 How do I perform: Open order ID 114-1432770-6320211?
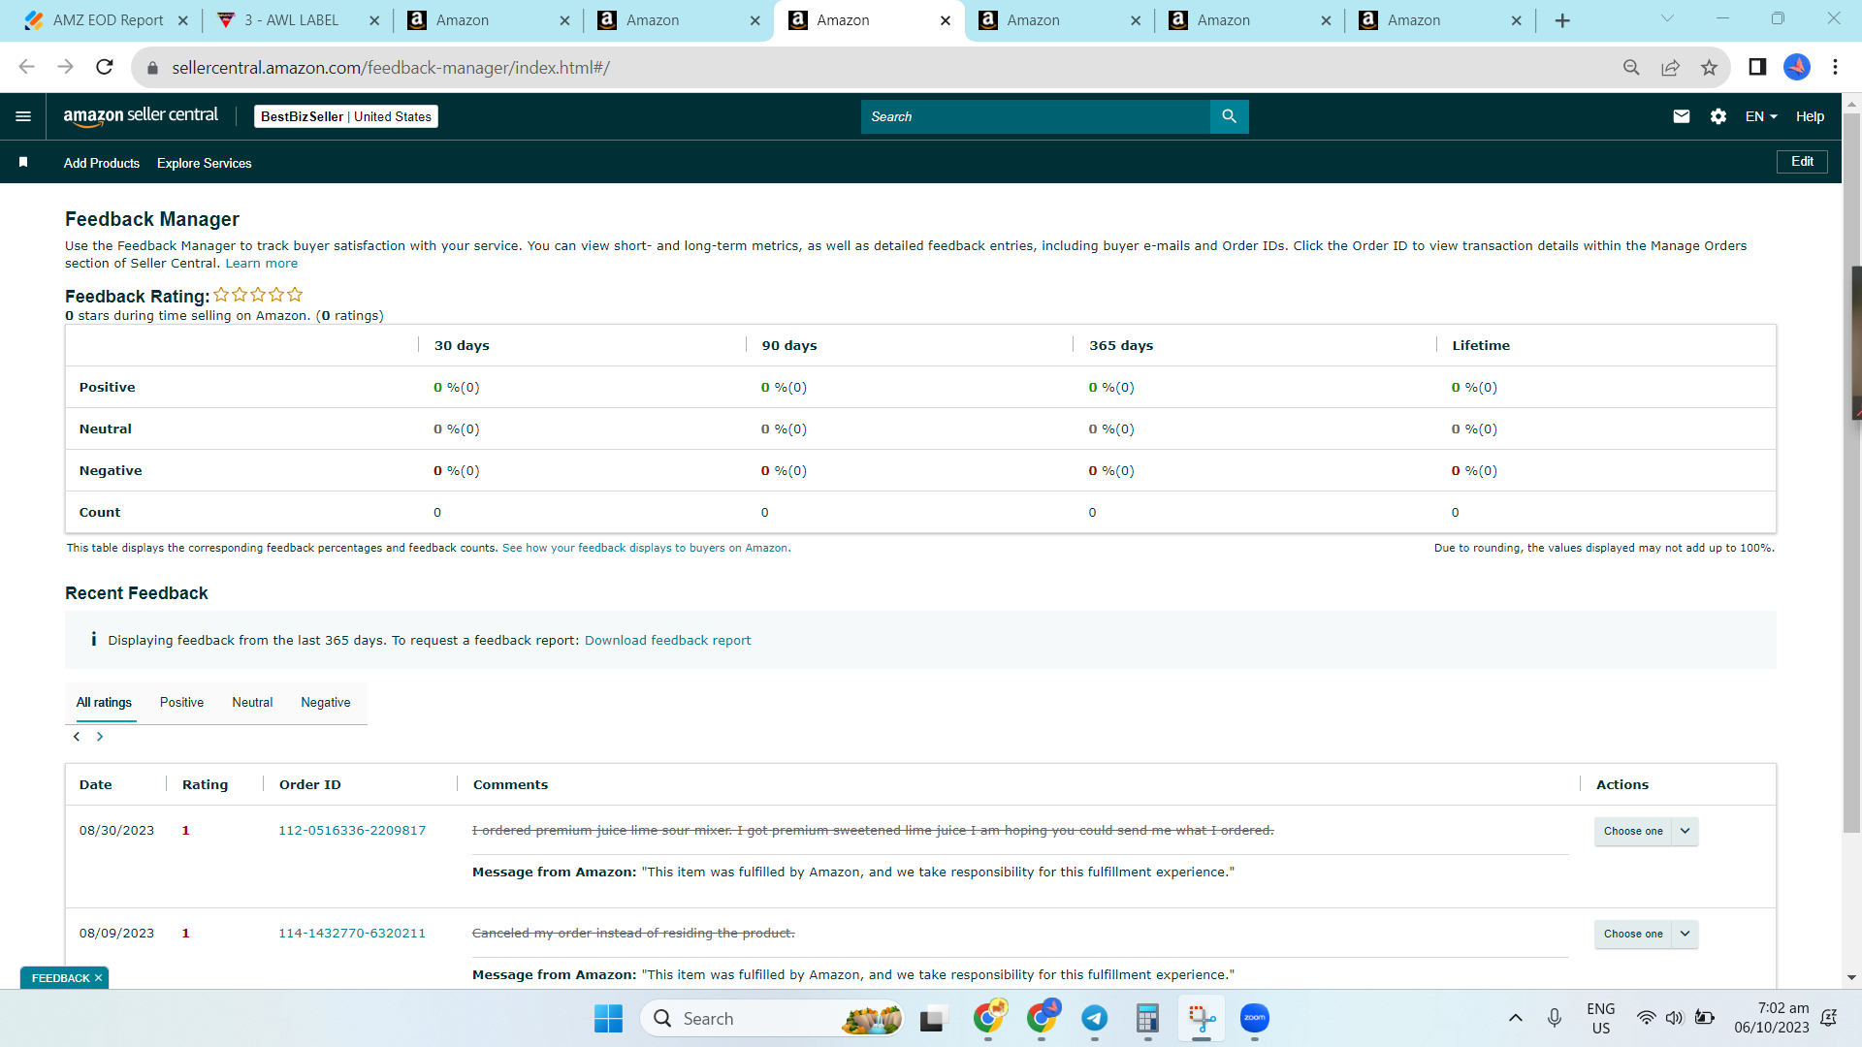point(352,934)
